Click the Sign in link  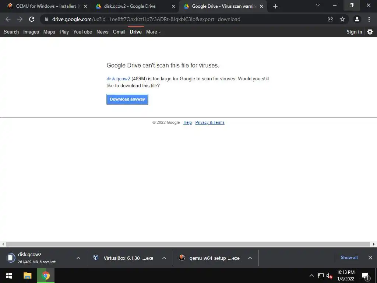(x=354, y=32)
